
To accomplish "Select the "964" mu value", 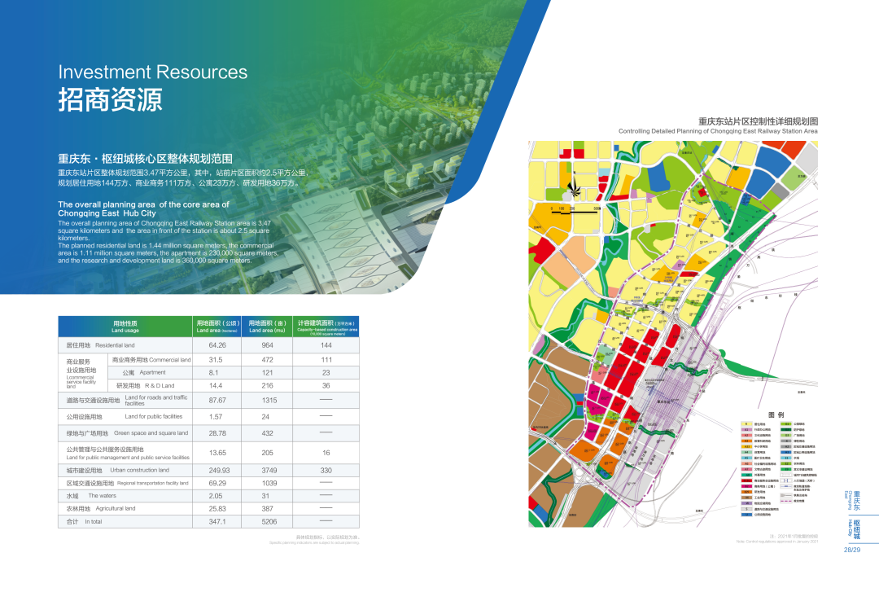I will click(x=268, y=345).
